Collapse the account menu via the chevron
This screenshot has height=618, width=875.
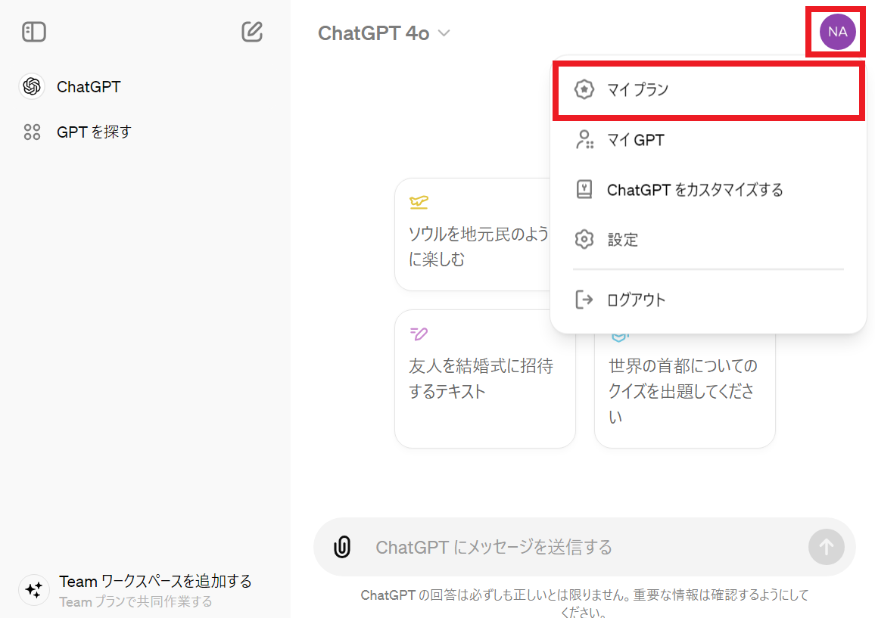tap(443, 33)
